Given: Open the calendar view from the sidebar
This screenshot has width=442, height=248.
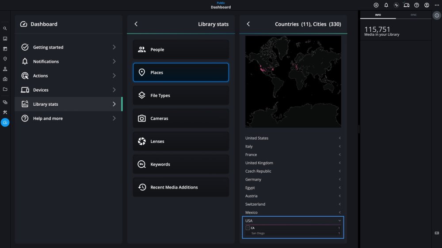Looking at the screenshot, I should [5, 49].
